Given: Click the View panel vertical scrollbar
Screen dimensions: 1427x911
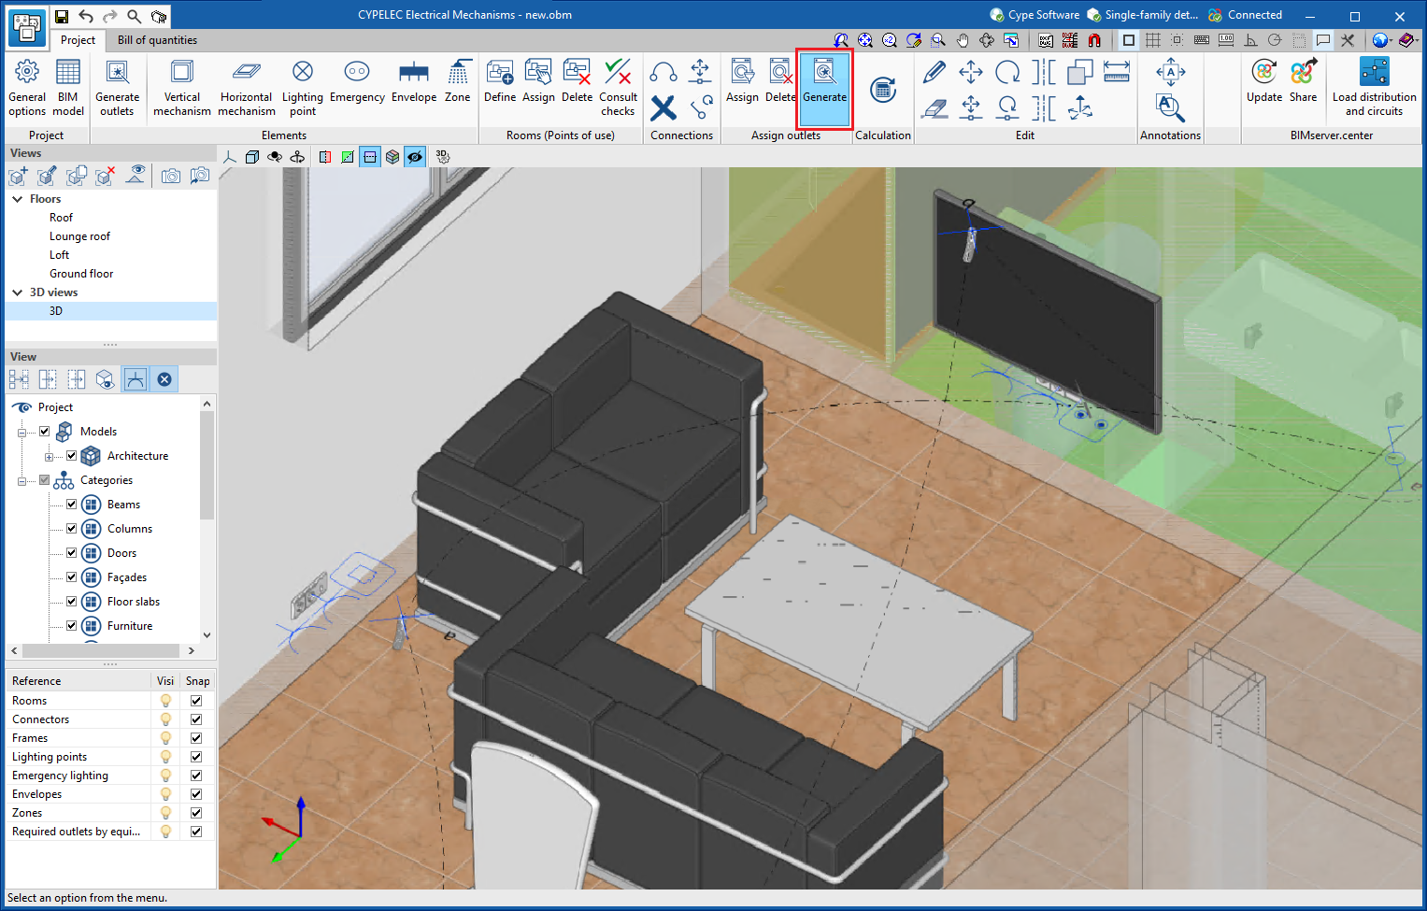Looking at the screenshot, I should pyautogui.click(x=207, y=467).
